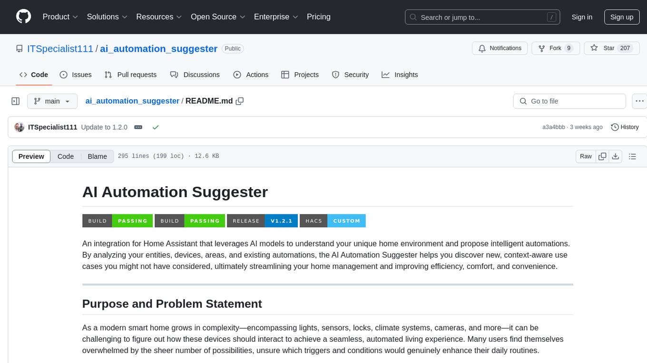This screenshot has height=363, width=647.
Task: Open the Update to 1.2.0 commit
Action: coord(104,127)
